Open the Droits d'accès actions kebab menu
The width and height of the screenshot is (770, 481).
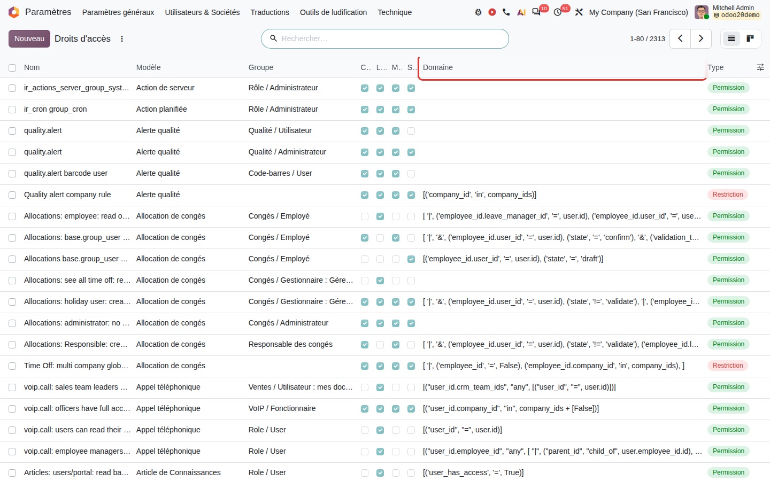pos(122,39)
